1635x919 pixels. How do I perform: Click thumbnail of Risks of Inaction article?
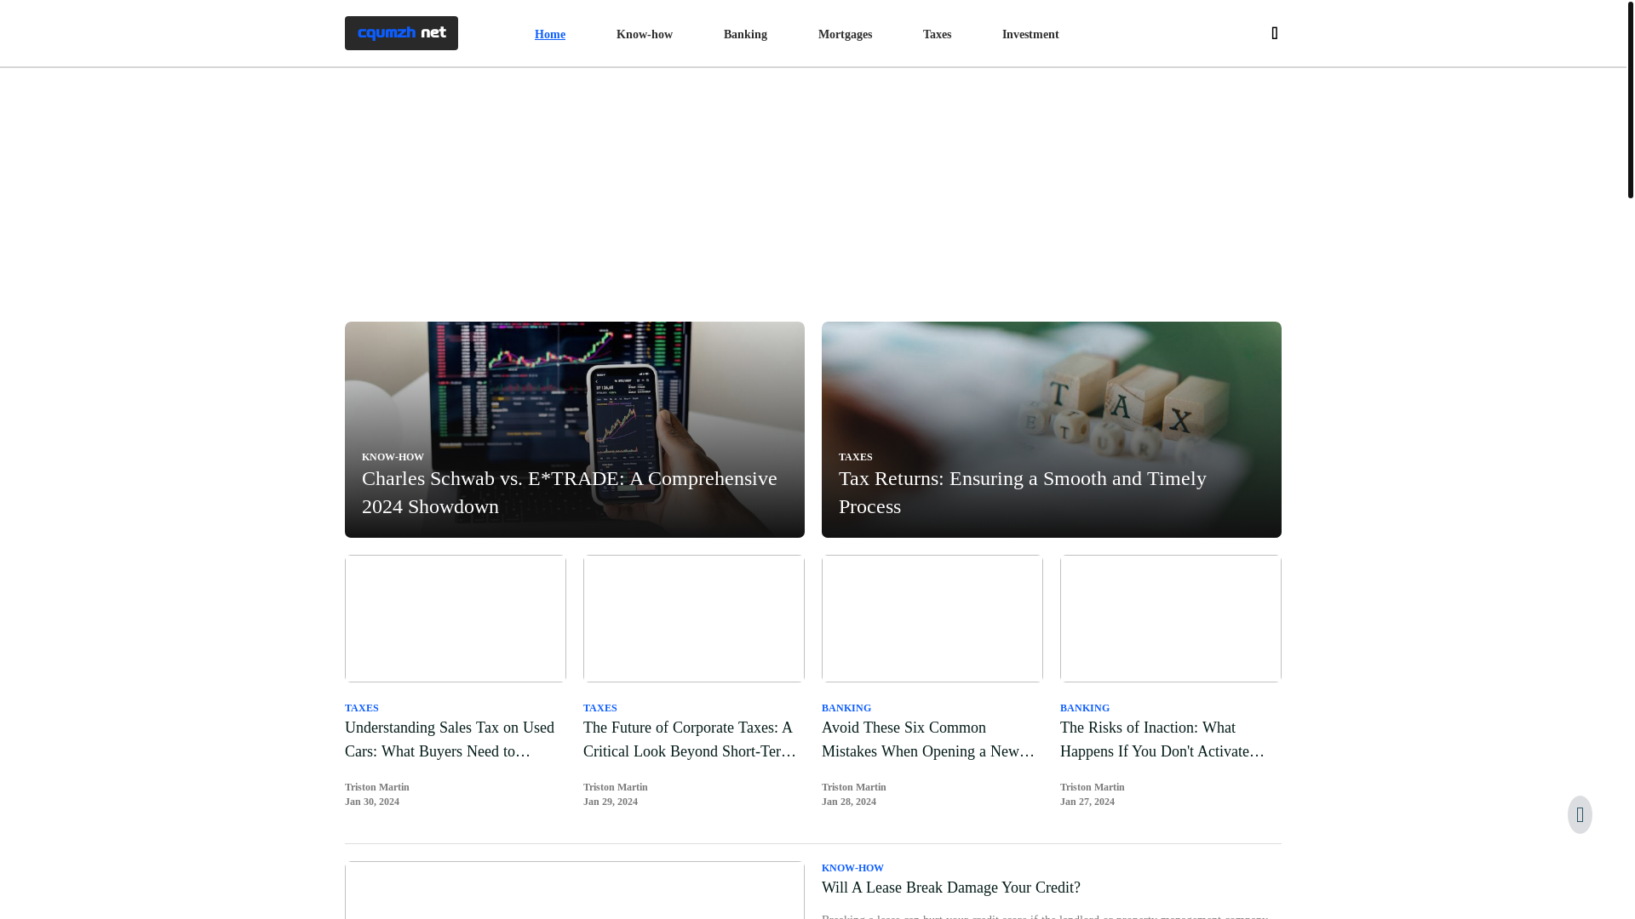click(x=1171, y=619)
